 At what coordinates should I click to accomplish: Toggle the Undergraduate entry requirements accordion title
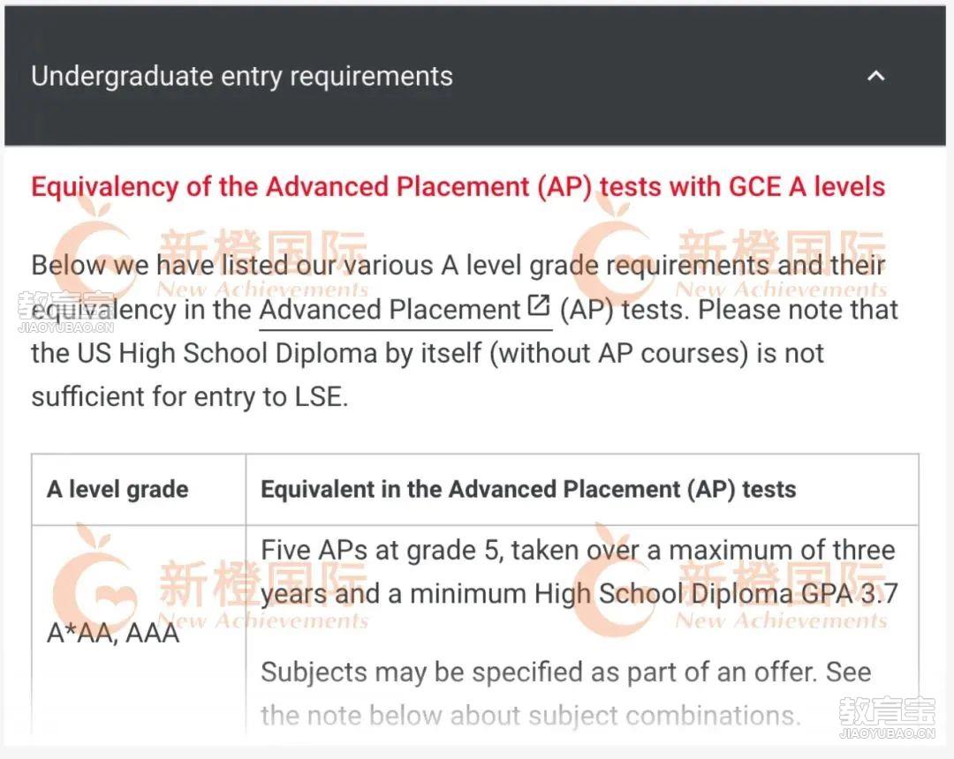coord(241,77)
